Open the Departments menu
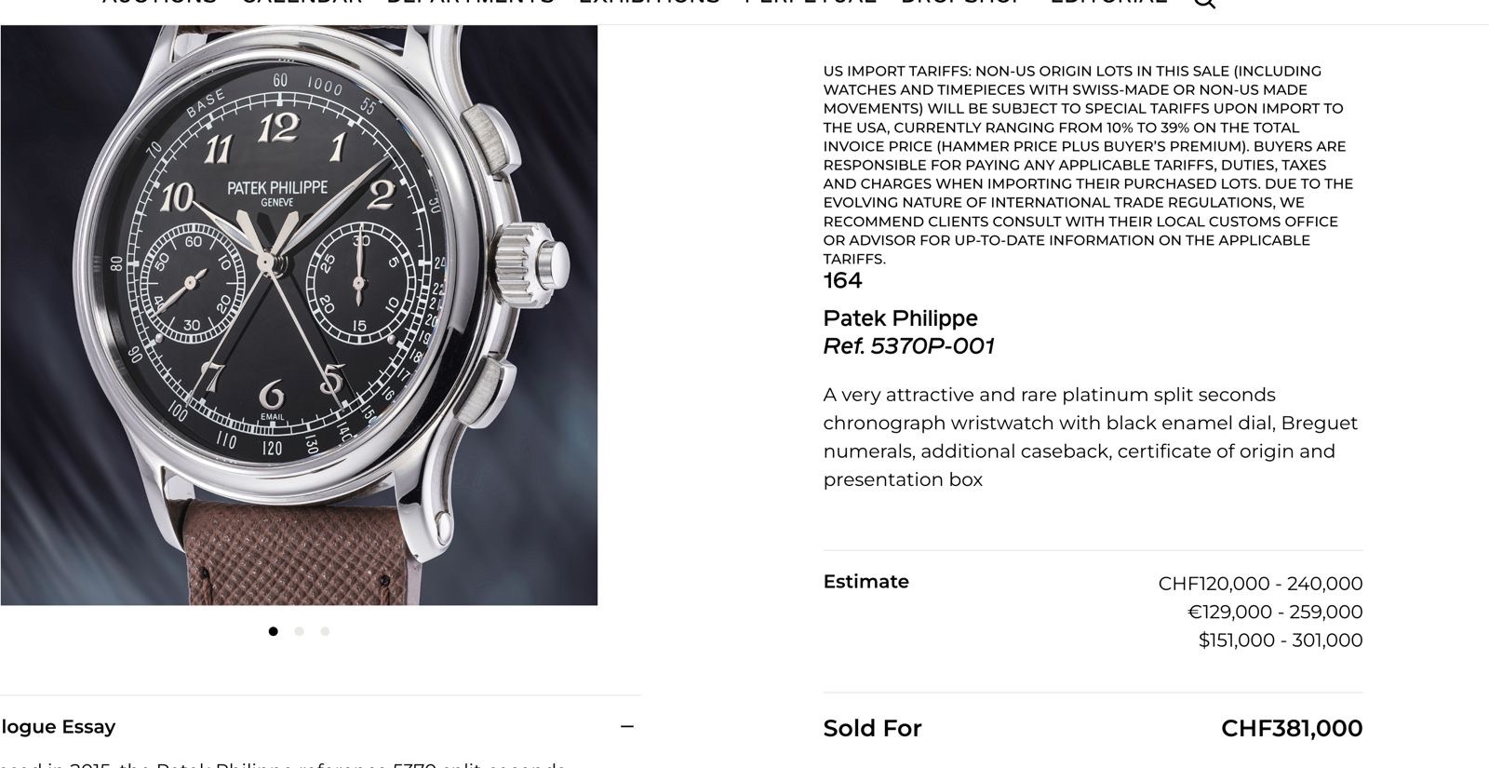This screenshot has height=768, width=1489. 470,2
